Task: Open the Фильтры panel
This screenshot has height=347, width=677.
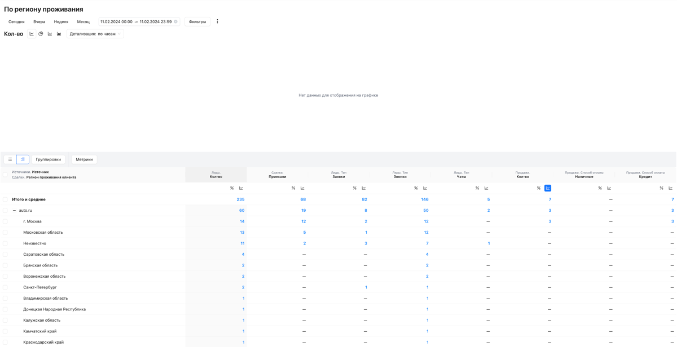Action: (197, 22)
